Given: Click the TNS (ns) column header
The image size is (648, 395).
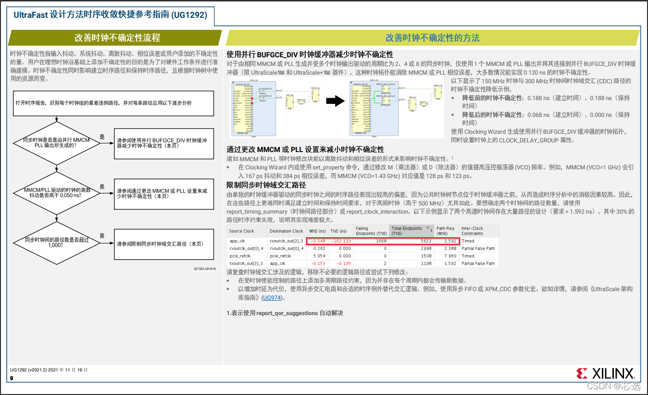Looking at the screenshot, I should pyautogui.click(x=341, y=231).
